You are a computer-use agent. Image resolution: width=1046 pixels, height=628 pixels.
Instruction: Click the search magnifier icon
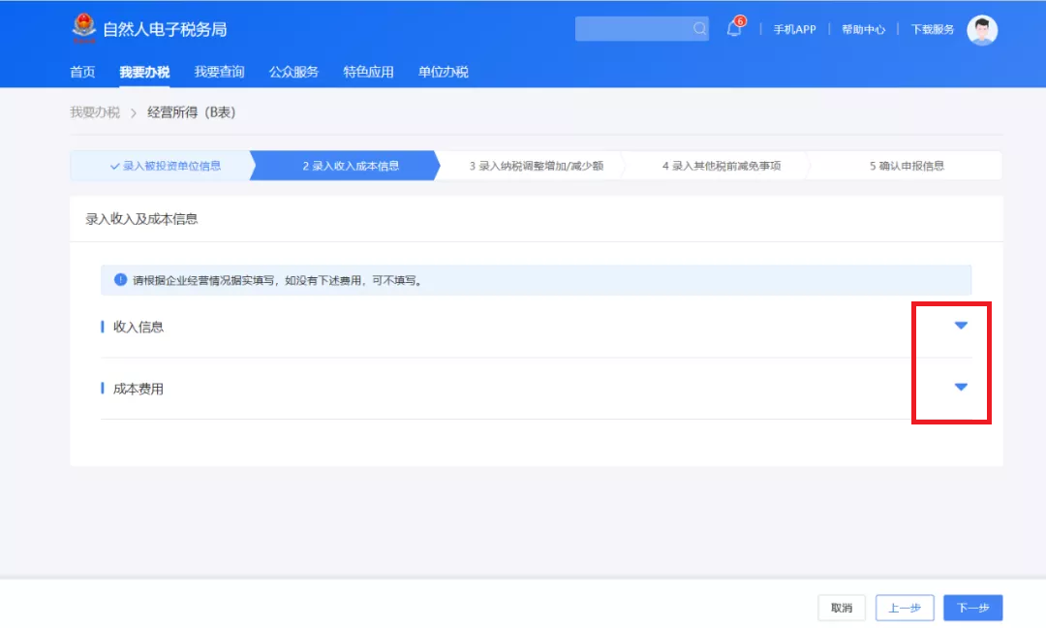click(699, 29)
